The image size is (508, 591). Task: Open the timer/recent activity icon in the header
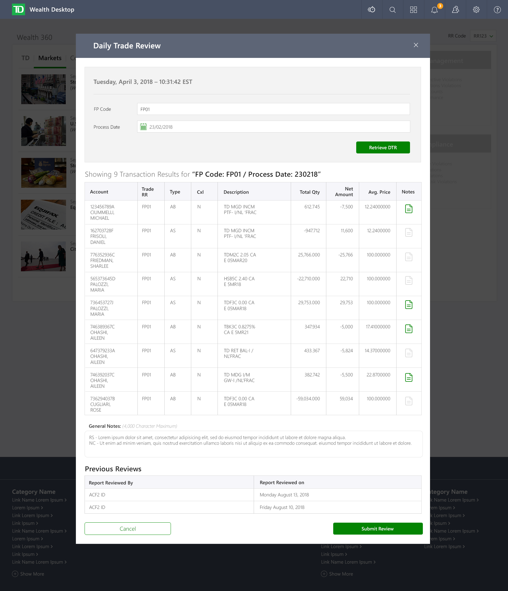pos(371,10)
